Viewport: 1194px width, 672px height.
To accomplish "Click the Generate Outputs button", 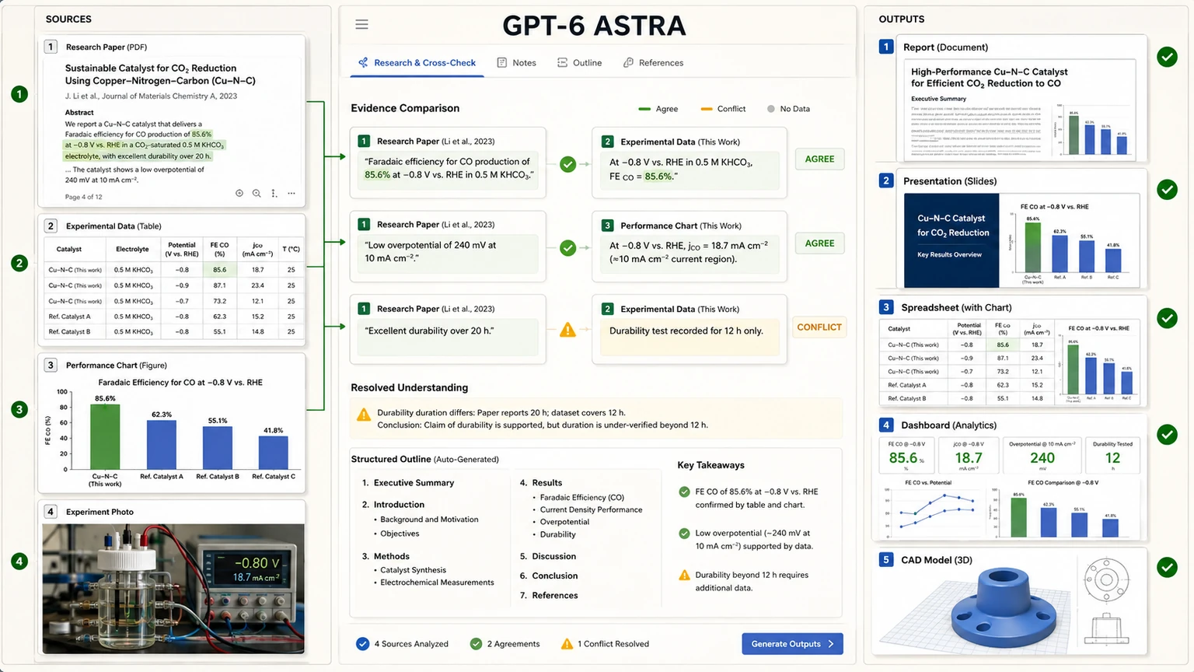I will [792, 643].
